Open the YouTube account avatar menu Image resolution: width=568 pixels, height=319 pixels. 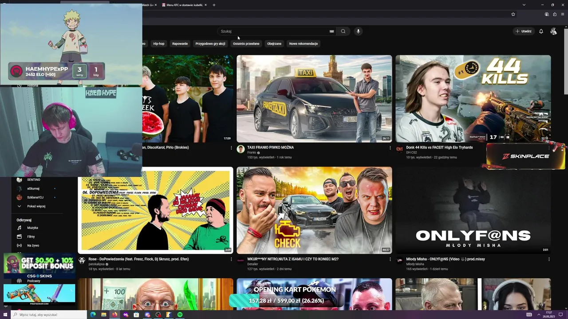(553, 31)
